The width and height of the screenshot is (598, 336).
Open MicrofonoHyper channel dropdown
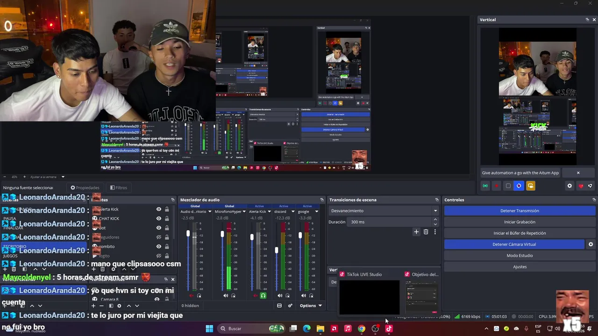pos(244,211)
